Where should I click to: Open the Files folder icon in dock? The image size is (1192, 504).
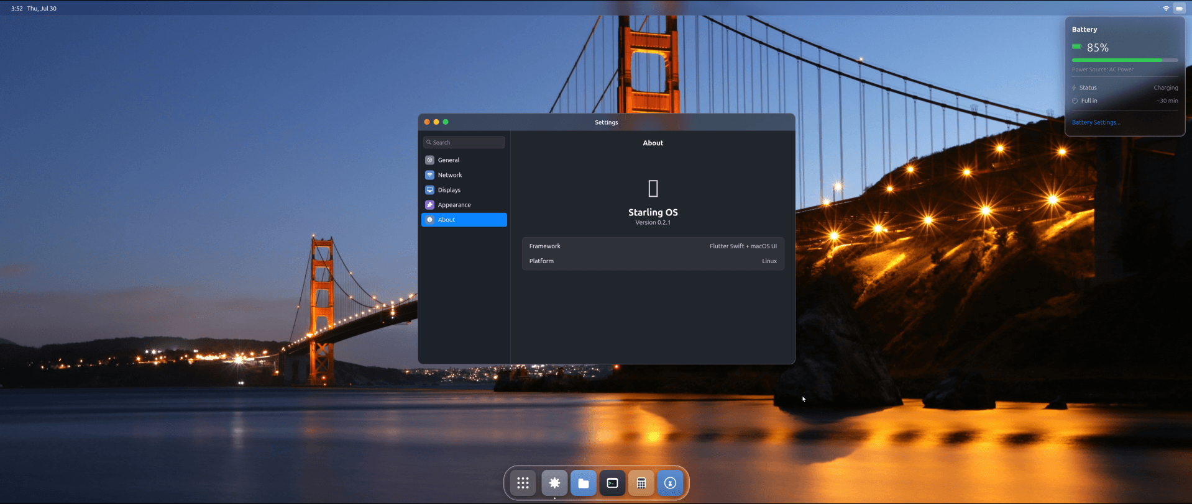click(x=584, y=483)
